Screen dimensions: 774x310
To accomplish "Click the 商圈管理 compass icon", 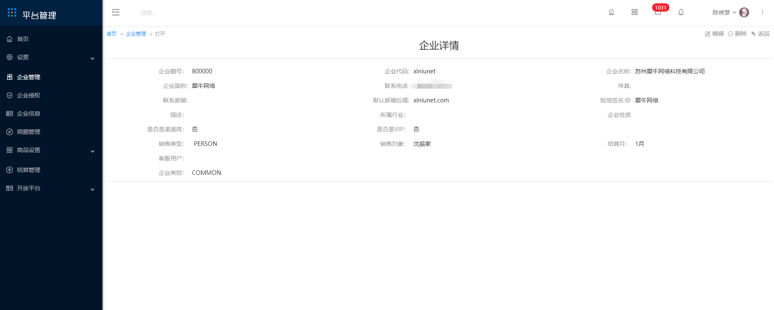I will [x=10, y=132].
